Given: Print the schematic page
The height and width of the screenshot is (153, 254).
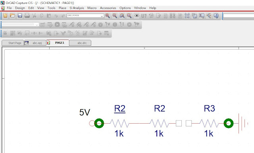Looking at the screenshot, I should 27,16.
